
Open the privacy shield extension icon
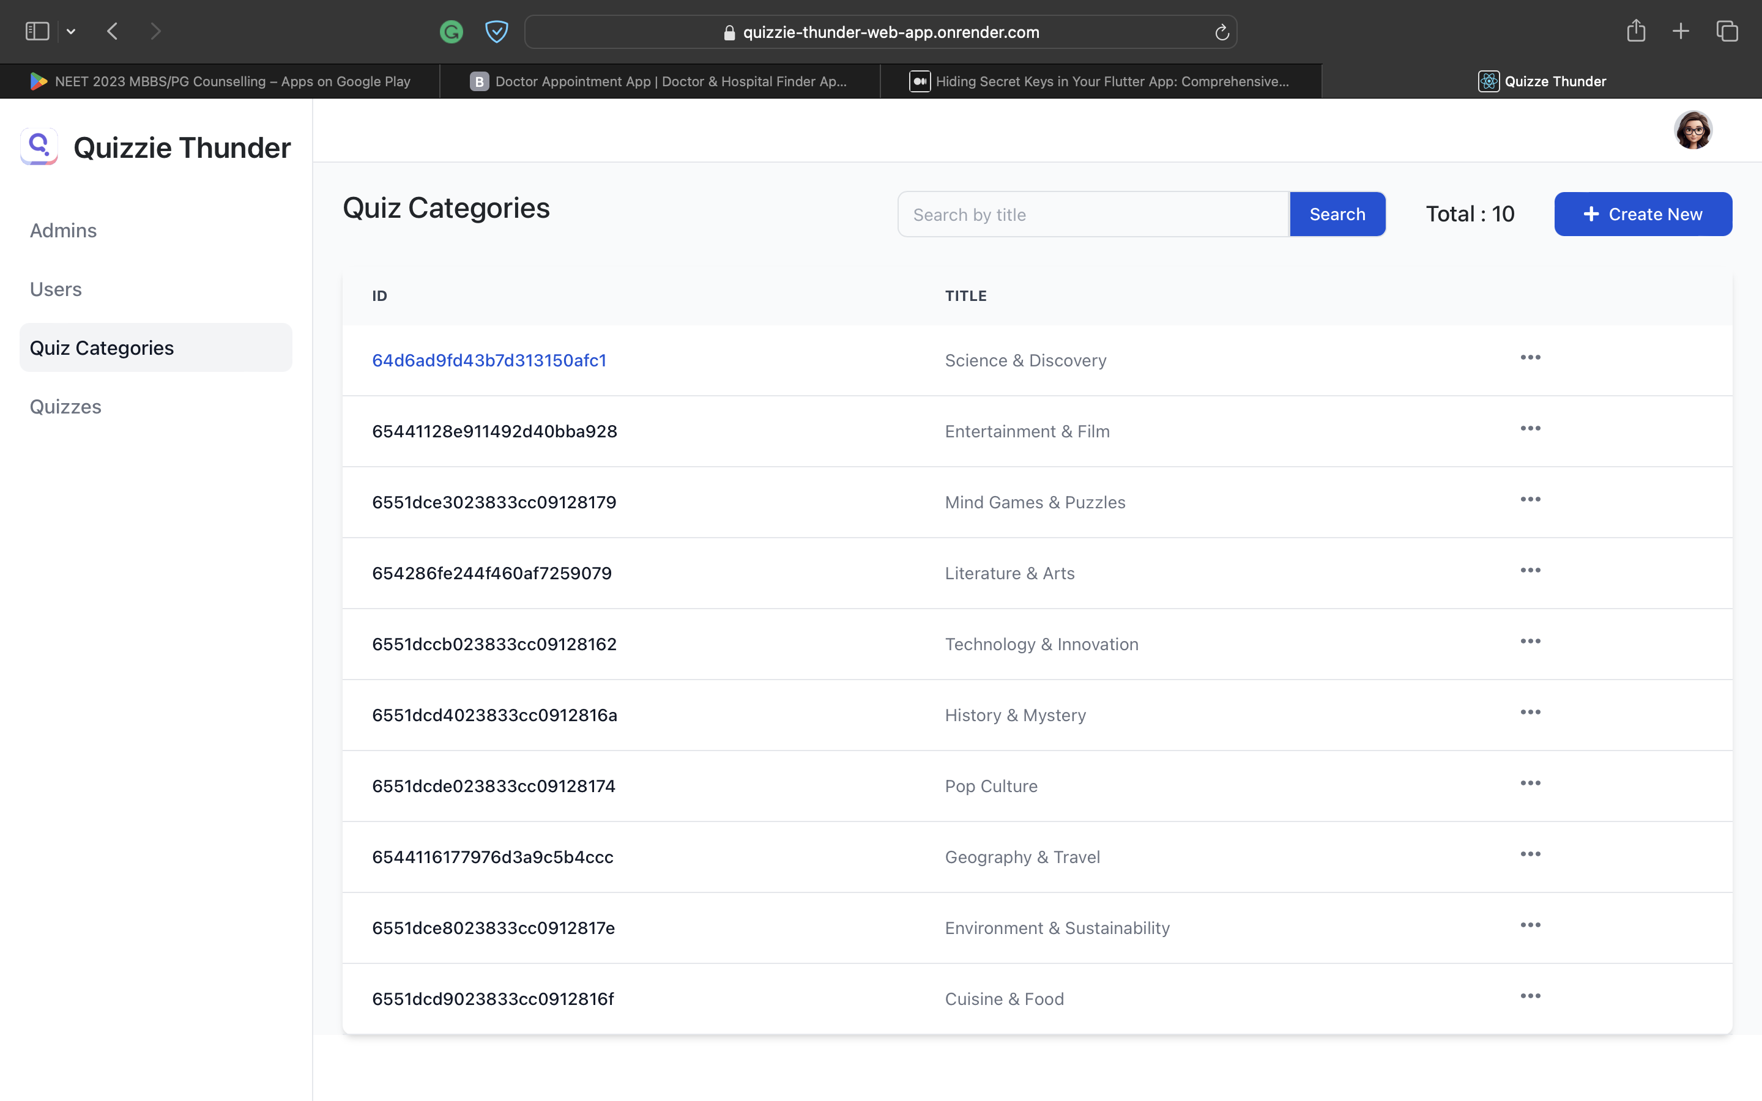click(497, 31)
